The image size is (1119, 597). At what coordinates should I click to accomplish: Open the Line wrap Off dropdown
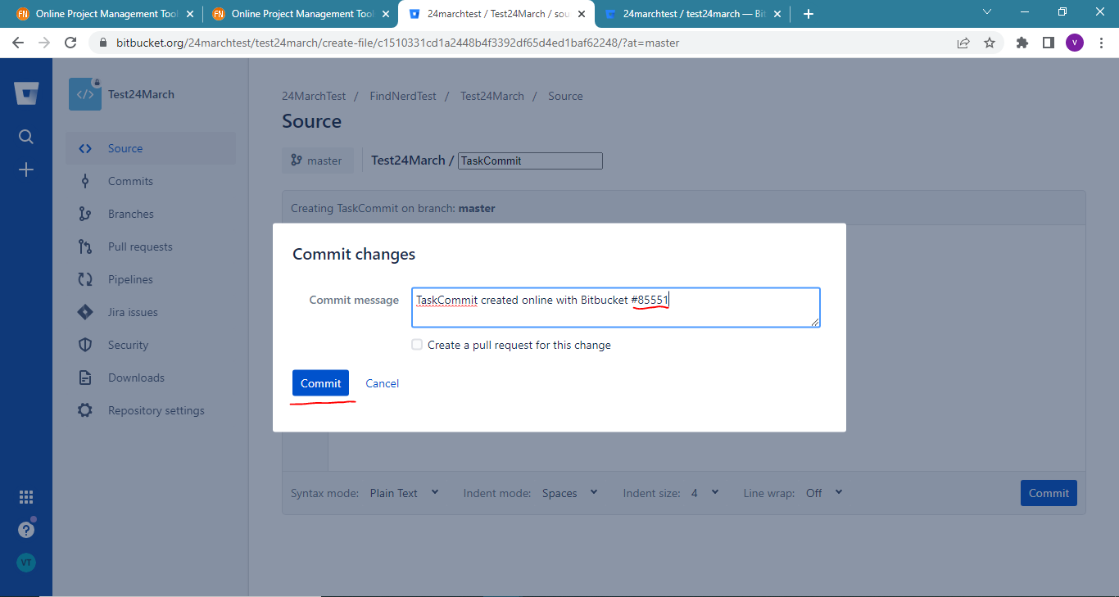tap(824, 493)
